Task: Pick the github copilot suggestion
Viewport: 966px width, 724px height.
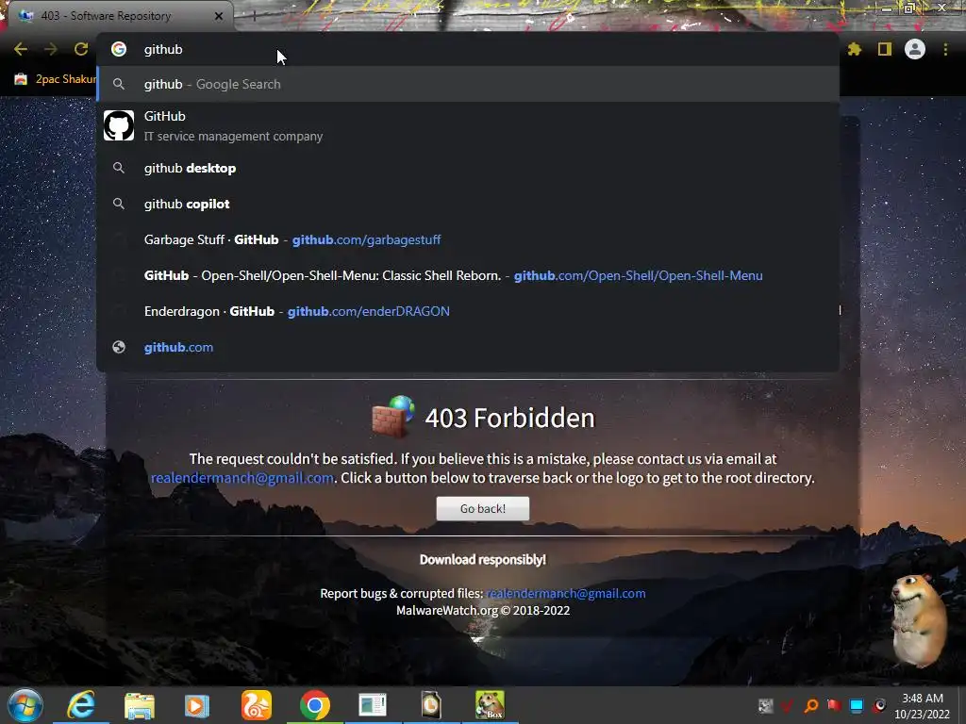Action: tap(468, 204)
